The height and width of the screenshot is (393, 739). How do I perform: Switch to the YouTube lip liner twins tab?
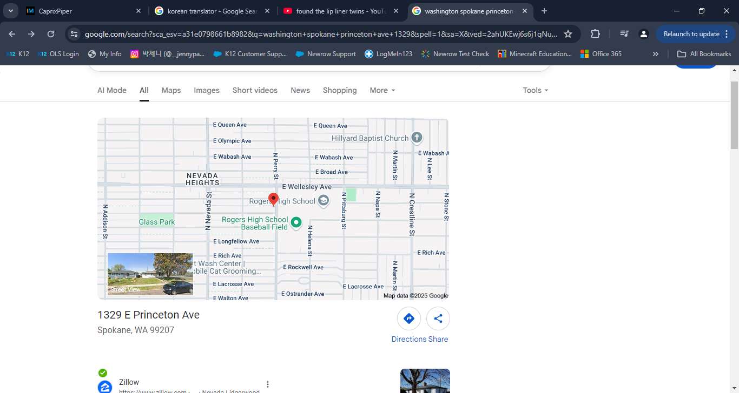(x=341, y=11)
